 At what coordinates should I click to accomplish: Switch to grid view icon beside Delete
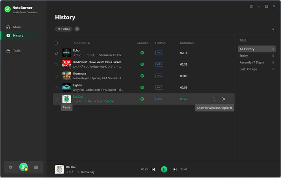coord(77,29)
